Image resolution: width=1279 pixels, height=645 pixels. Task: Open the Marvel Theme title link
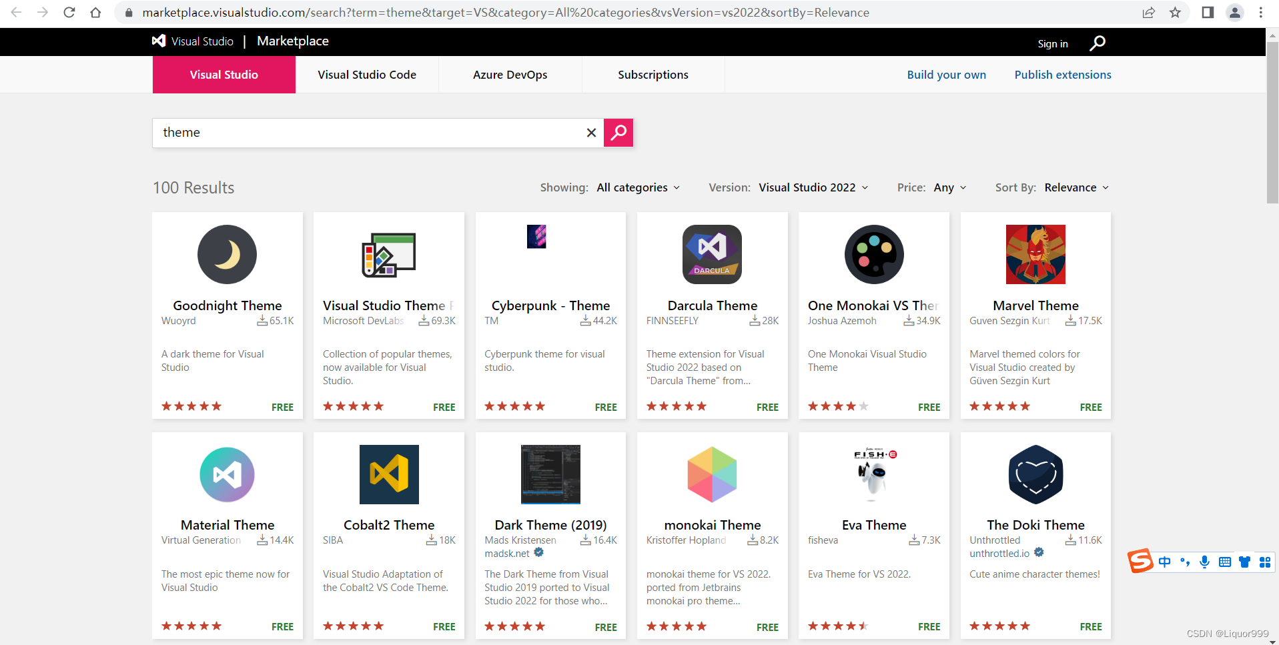(1035, 305)
